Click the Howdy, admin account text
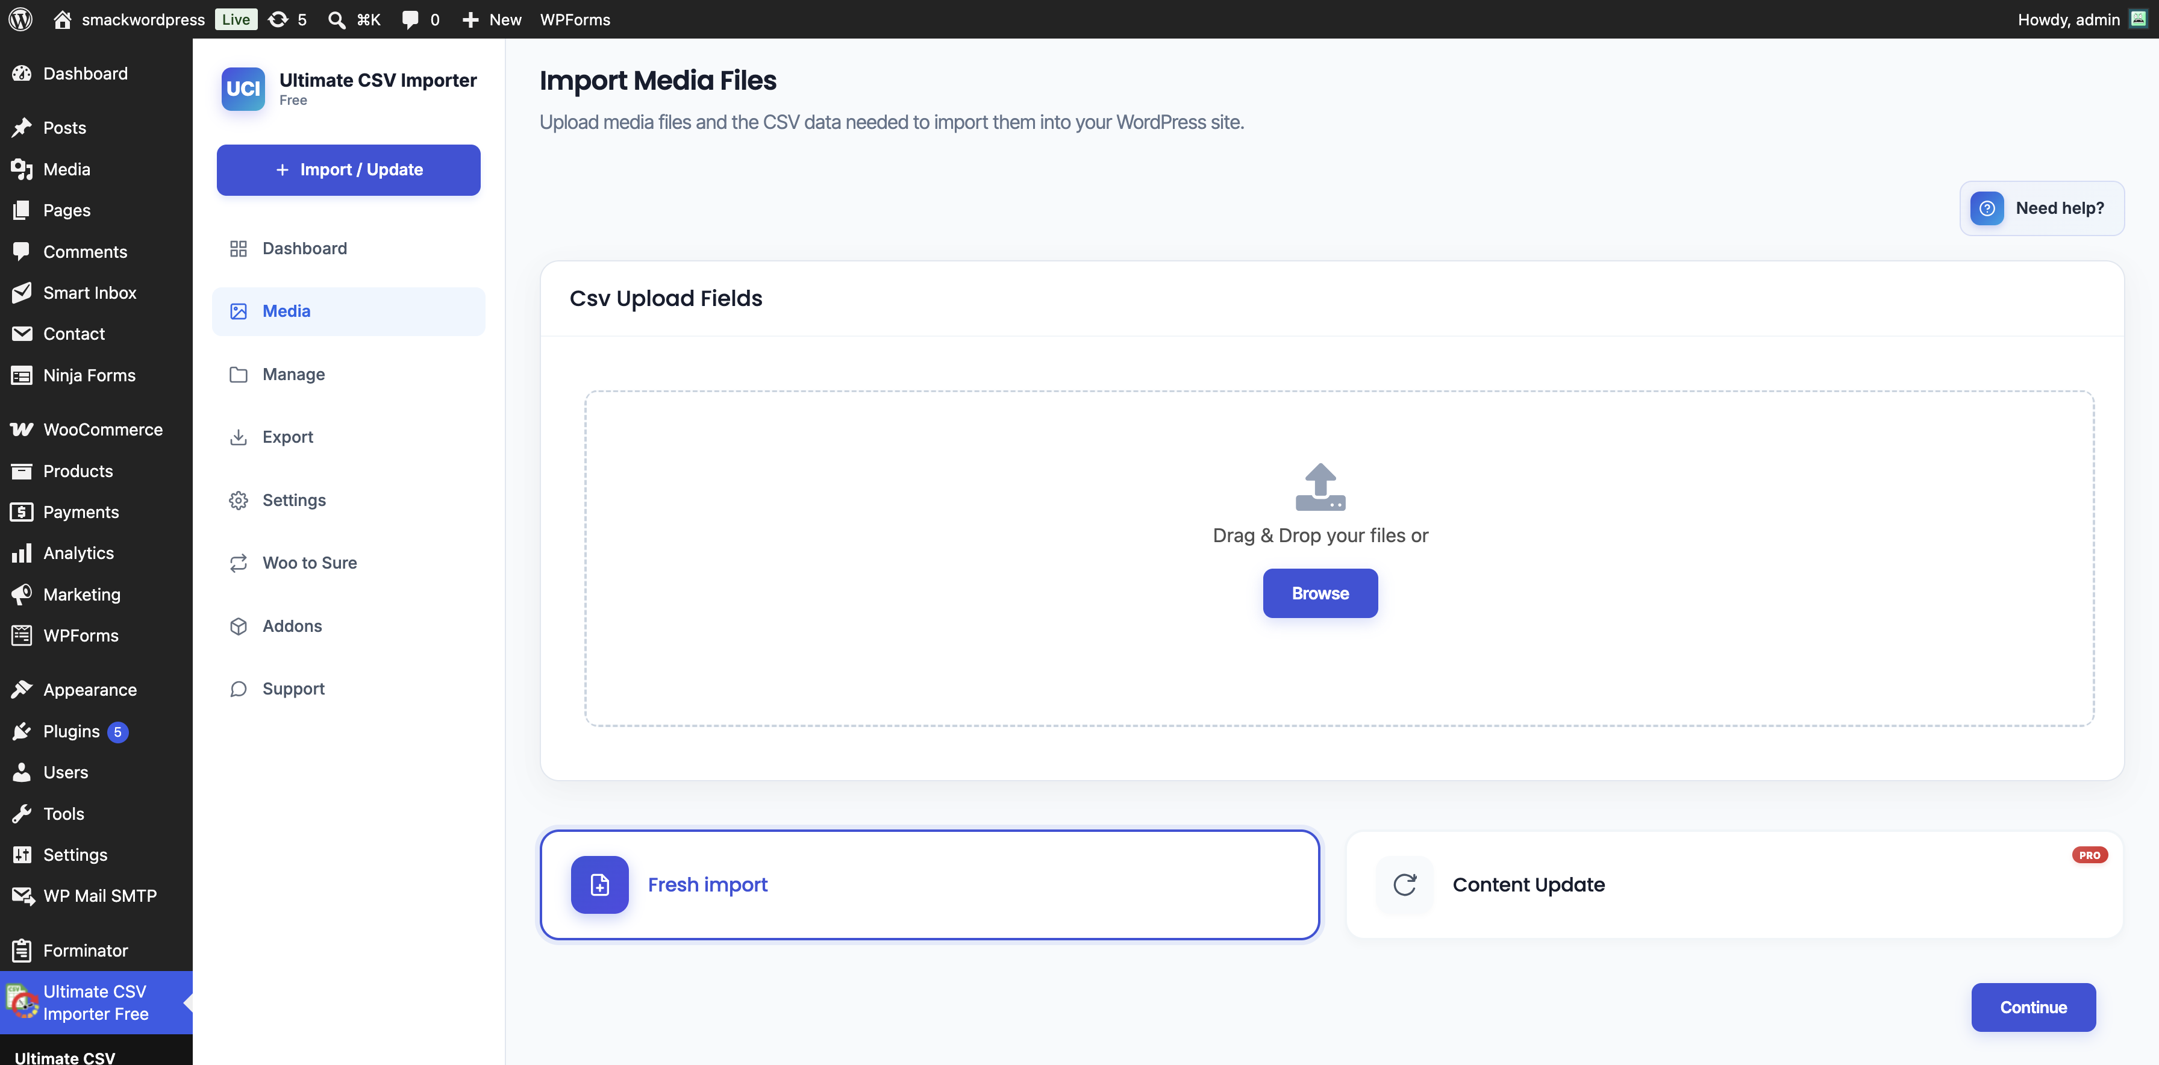 (2069, 19)
